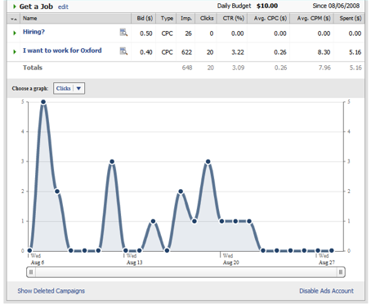Click the 3.22 CTR cell
The height and width of the screenshot is (304, 371).
click(x=238, y=52)
